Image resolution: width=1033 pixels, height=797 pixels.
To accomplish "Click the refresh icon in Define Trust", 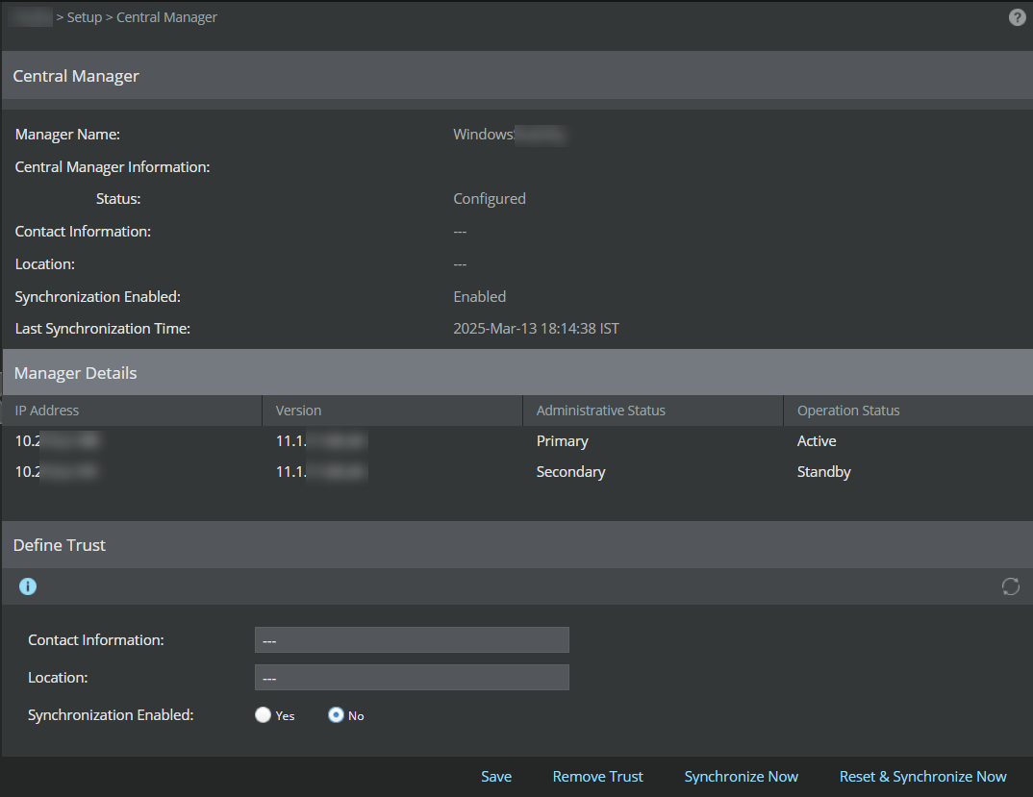I will point(1011,586).
